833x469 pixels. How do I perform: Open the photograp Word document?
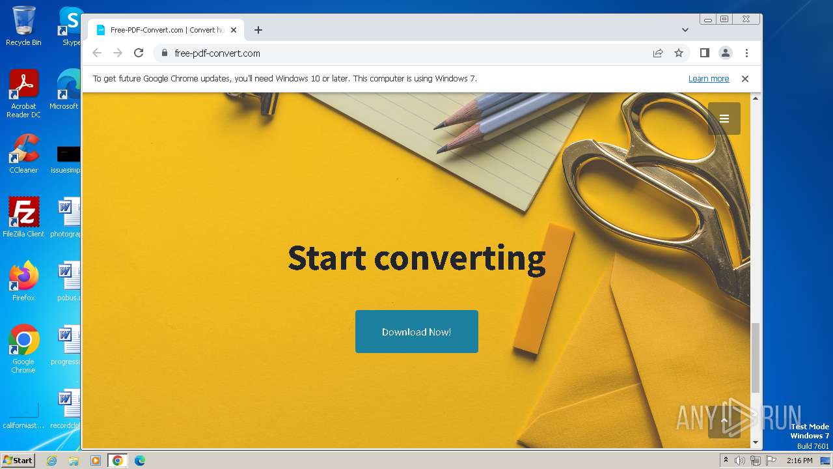(66, 218)
